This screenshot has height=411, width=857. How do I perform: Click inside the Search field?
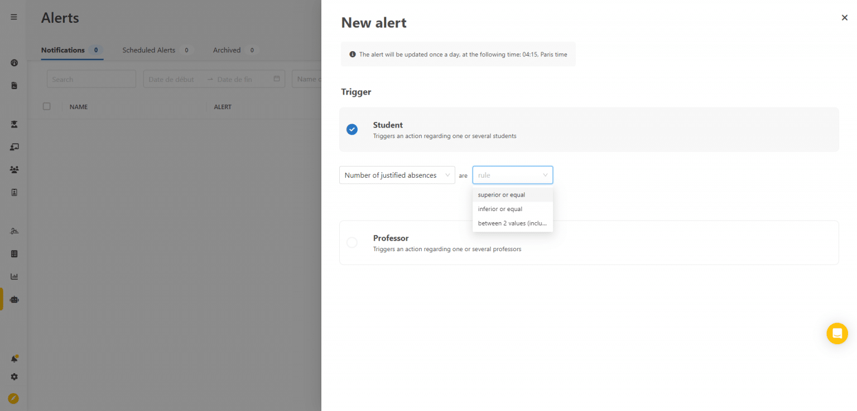[x=91, y=79]
